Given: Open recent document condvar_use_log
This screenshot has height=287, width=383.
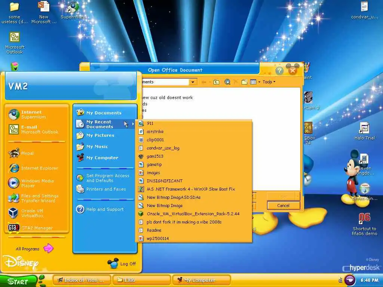Looking at the screenshot, I should point(194,148).
